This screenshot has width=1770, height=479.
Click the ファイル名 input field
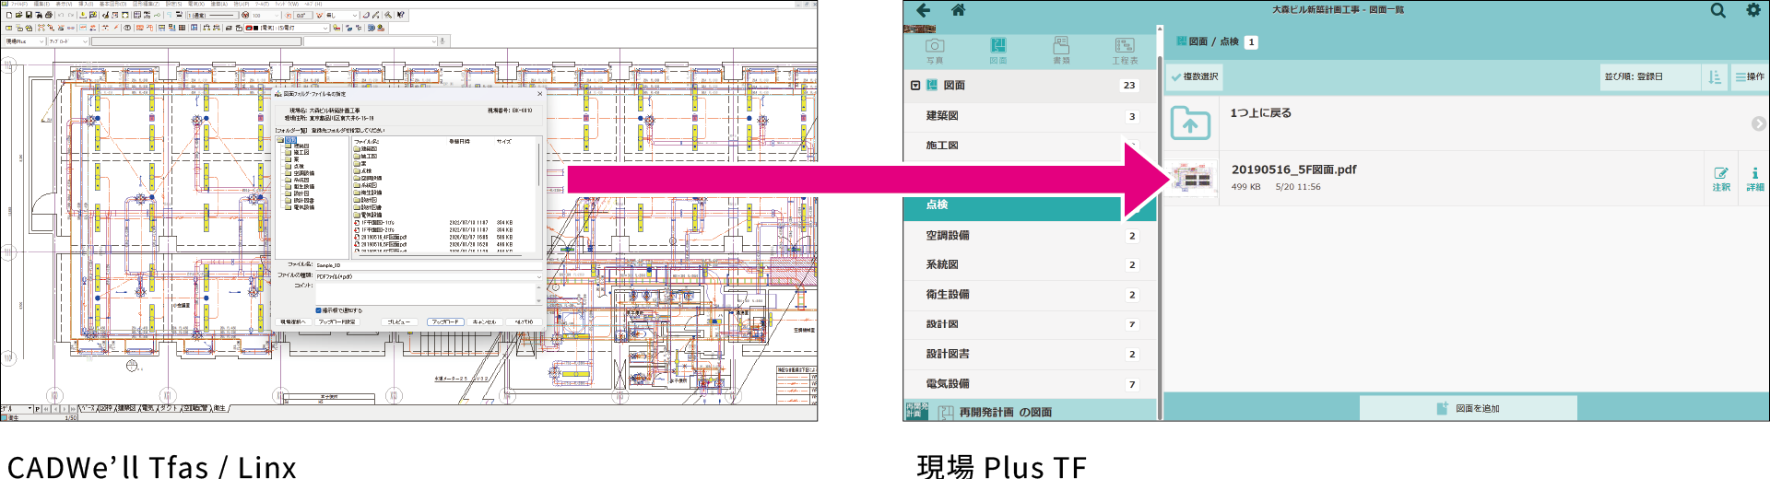tap(429, 265)
